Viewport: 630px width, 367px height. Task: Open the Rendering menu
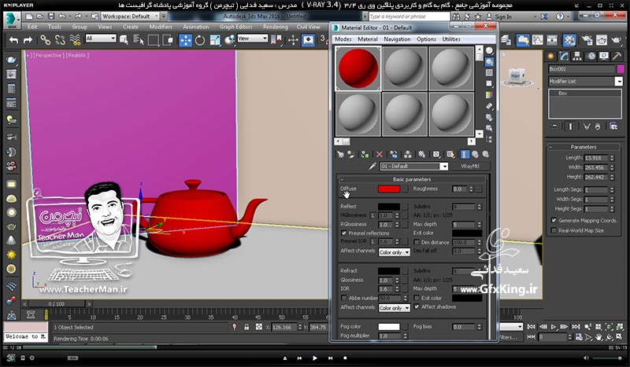pos(275,27)
